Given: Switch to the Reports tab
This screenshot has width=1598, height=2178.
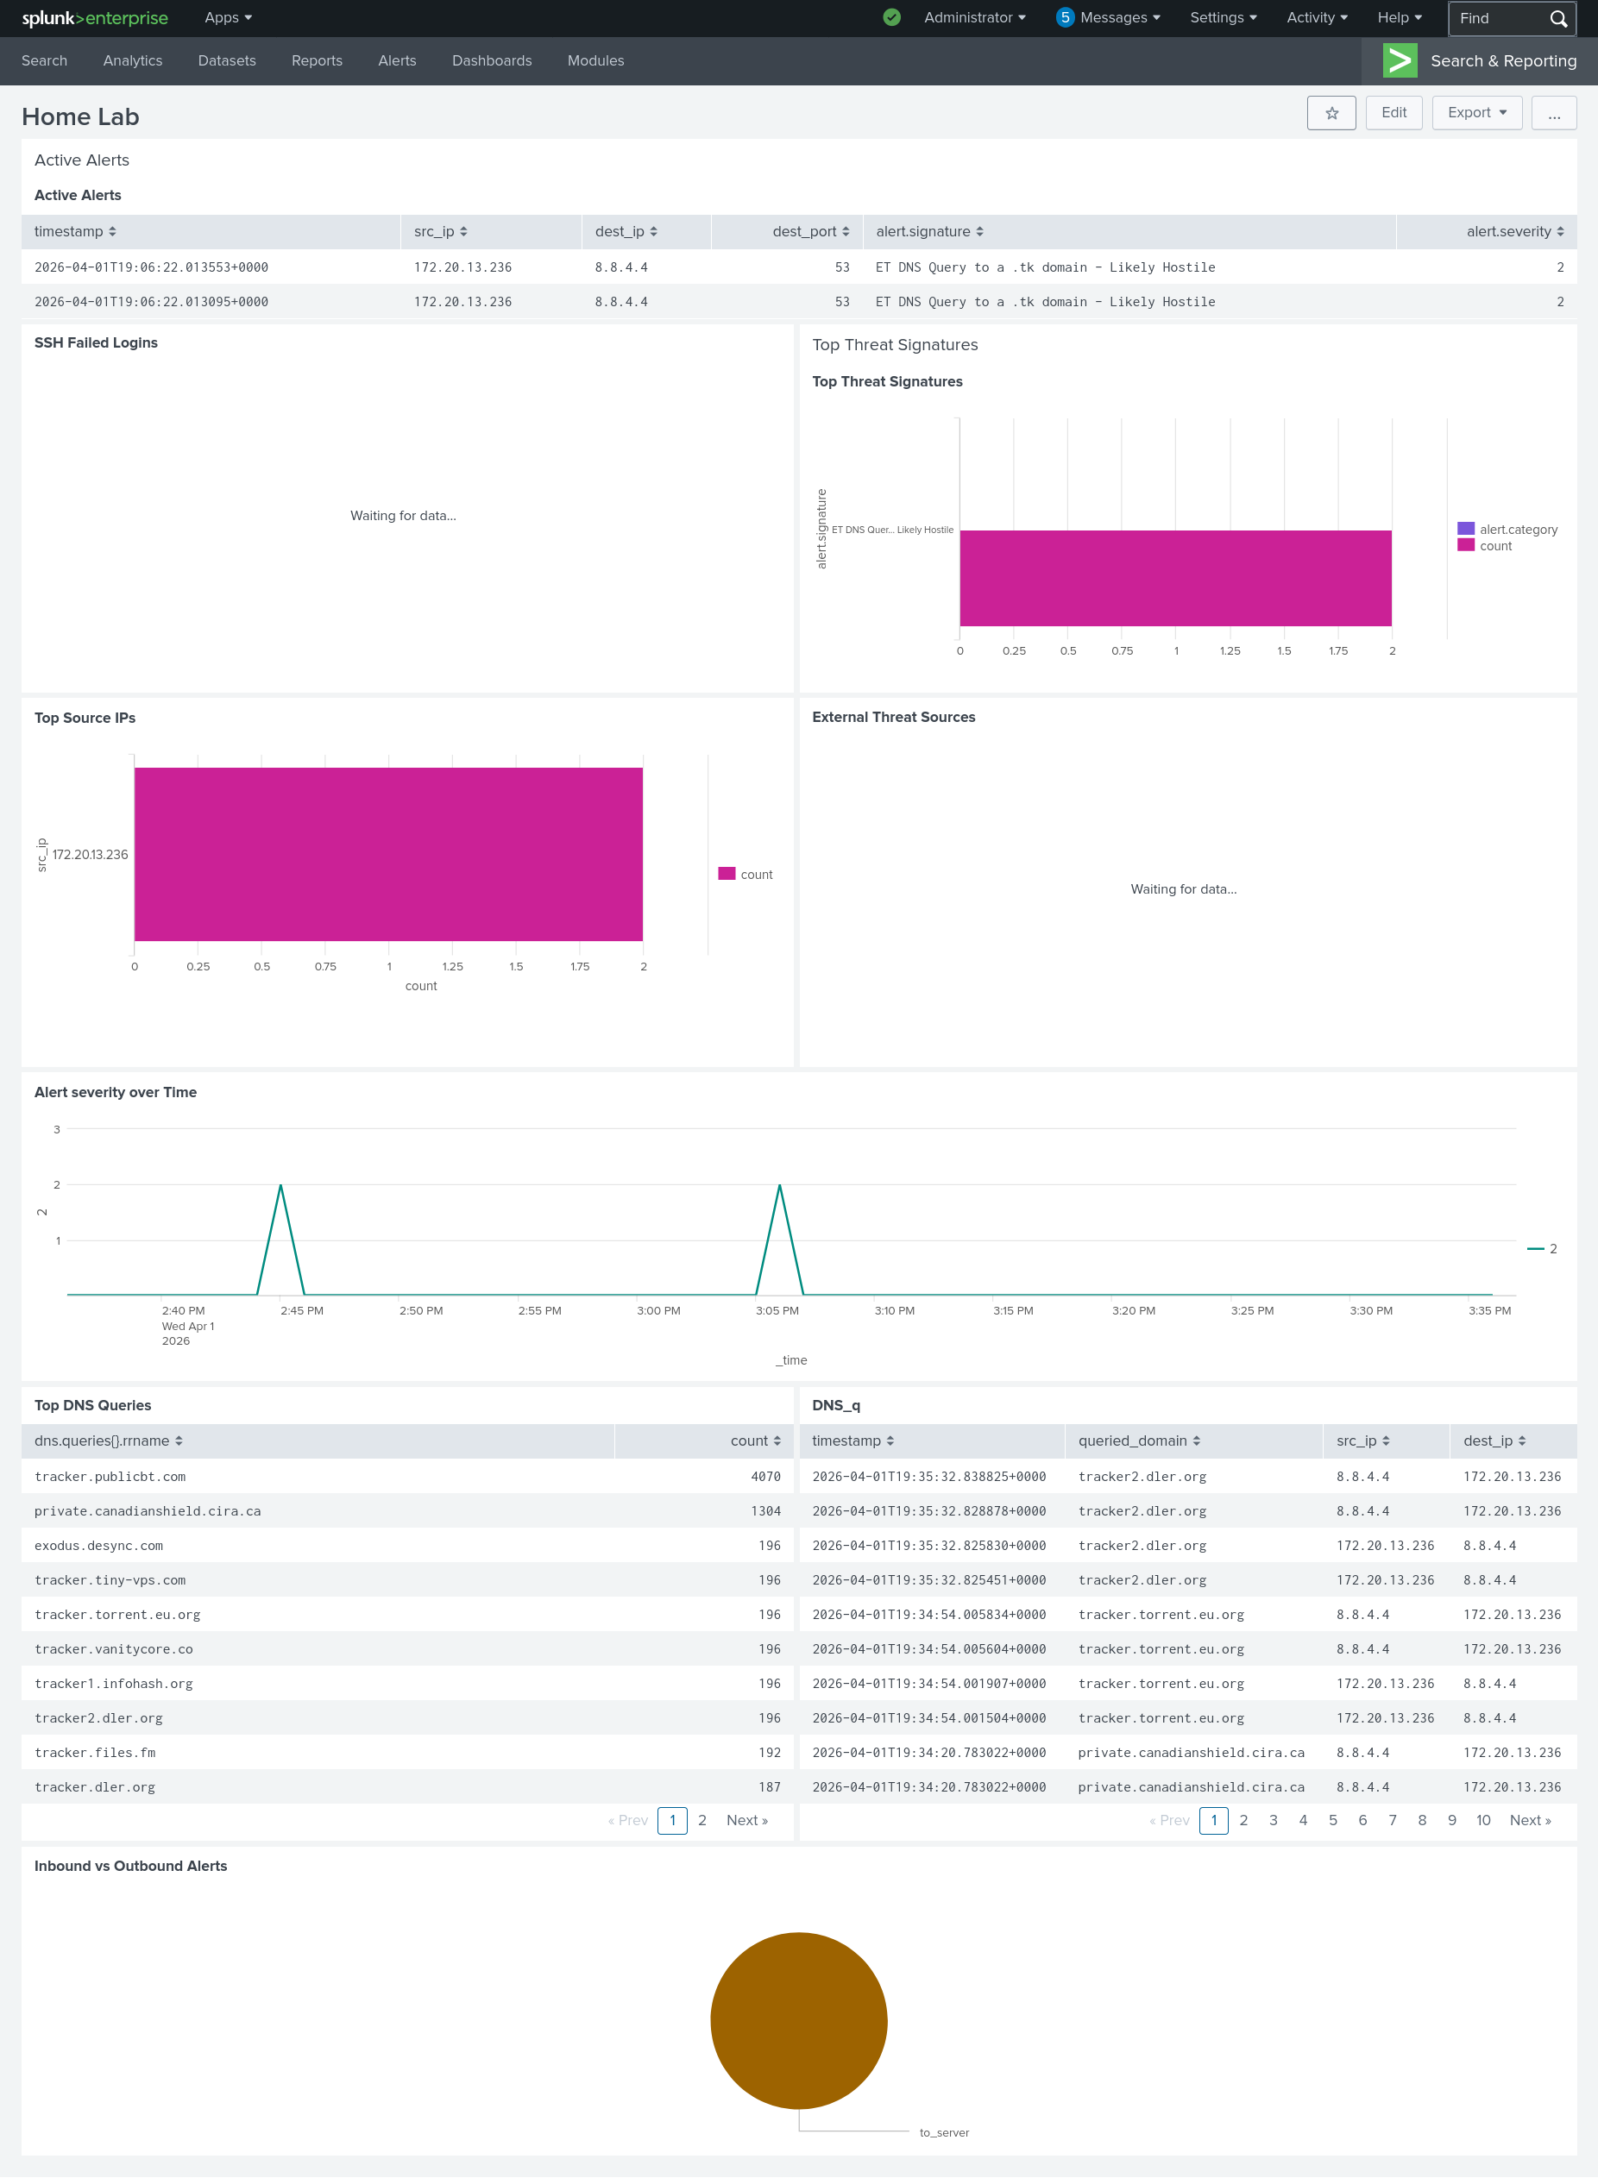Looking at the screenshot, I should coord(318,61).
